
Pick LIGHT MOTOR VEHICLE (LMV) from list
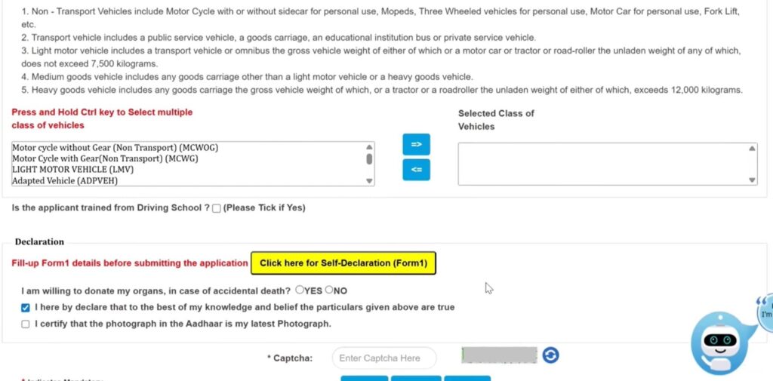point(67,170)
